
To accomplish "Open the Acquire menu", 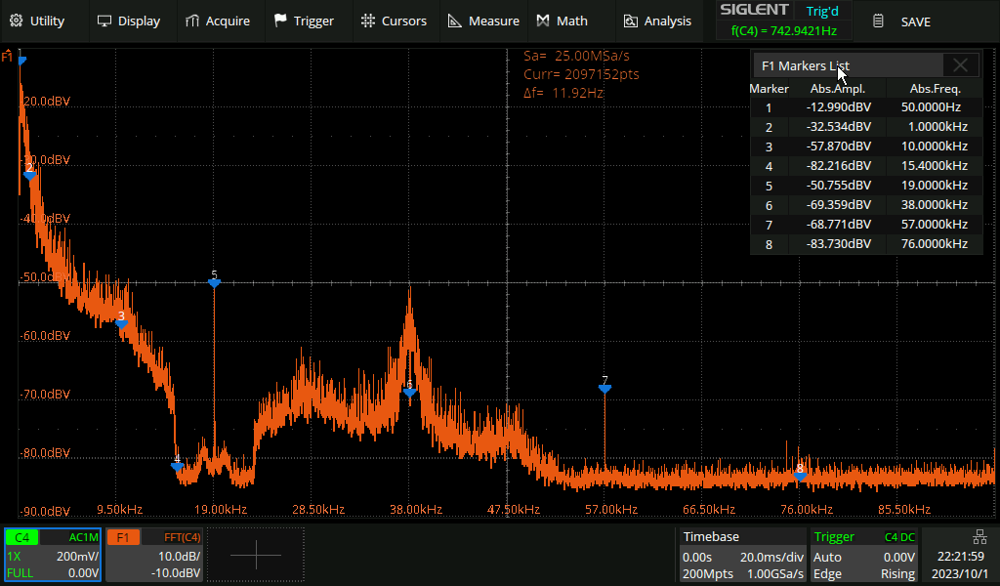I will coord(217,21).
